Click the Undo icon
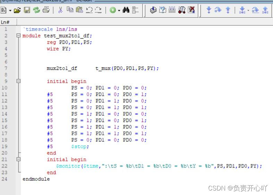Viewport: 273px width, 195px height. click(x=89, y=10)
